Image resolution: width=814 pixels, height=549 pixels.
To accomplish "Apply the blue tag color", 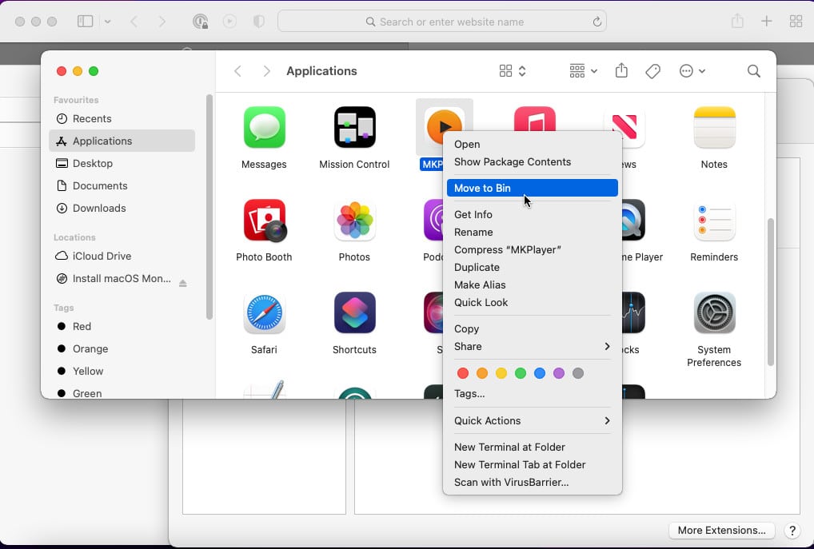I will 540,373.
